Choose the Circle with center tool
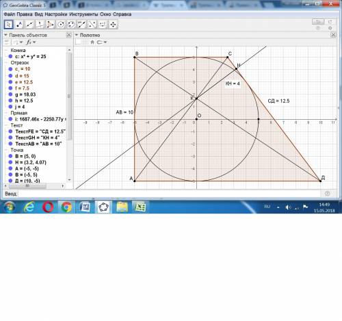 pos(61,25)
